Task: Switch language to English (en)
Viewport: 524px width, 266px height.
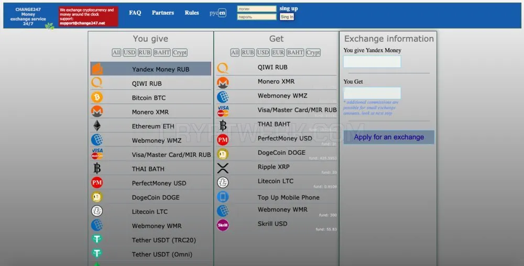Action: click(x=222, y=13)
